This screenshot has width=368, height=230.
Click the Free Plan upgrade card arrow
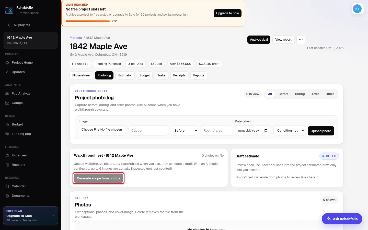coord(53,216)
